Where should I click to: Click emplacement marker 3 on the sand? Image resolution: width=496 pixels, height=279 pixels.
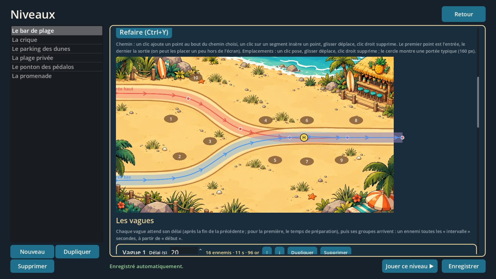coord(210,141)
